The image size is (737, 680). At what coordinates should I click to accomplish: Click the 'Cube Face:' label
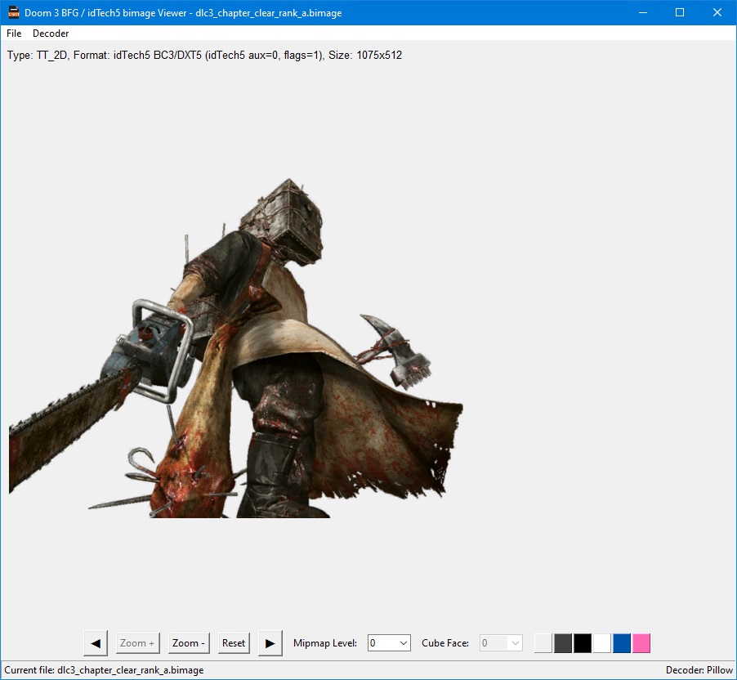tap(445, 643)
